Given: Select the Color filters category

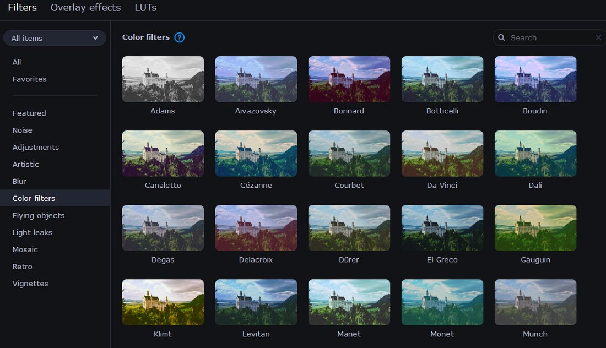Looking at the screenshot, I should [x=55, y=198].
